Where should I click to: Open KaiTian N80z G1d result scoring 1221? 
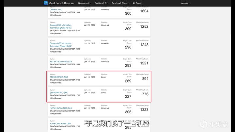[x=61, y=62]
